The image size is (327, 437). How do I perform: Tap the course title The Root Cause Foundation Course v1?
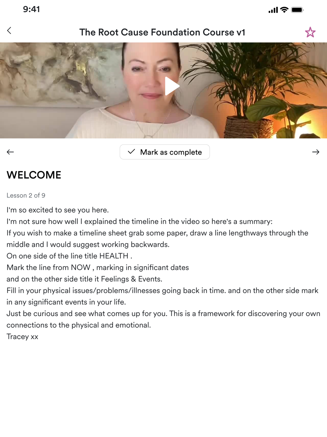coord(162,32)
